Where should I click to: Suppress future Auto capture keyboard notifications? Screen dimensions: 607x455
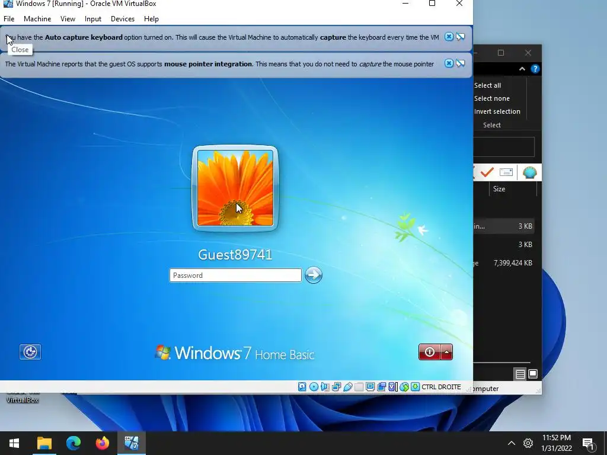click(x=460, y=37)
